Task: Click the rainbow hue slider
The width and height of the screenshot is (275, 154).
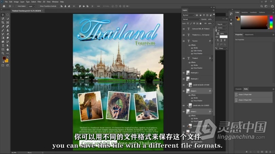Action: [271, 22]
